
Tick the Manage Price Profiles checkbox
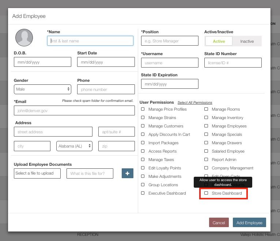click(143, 109)
